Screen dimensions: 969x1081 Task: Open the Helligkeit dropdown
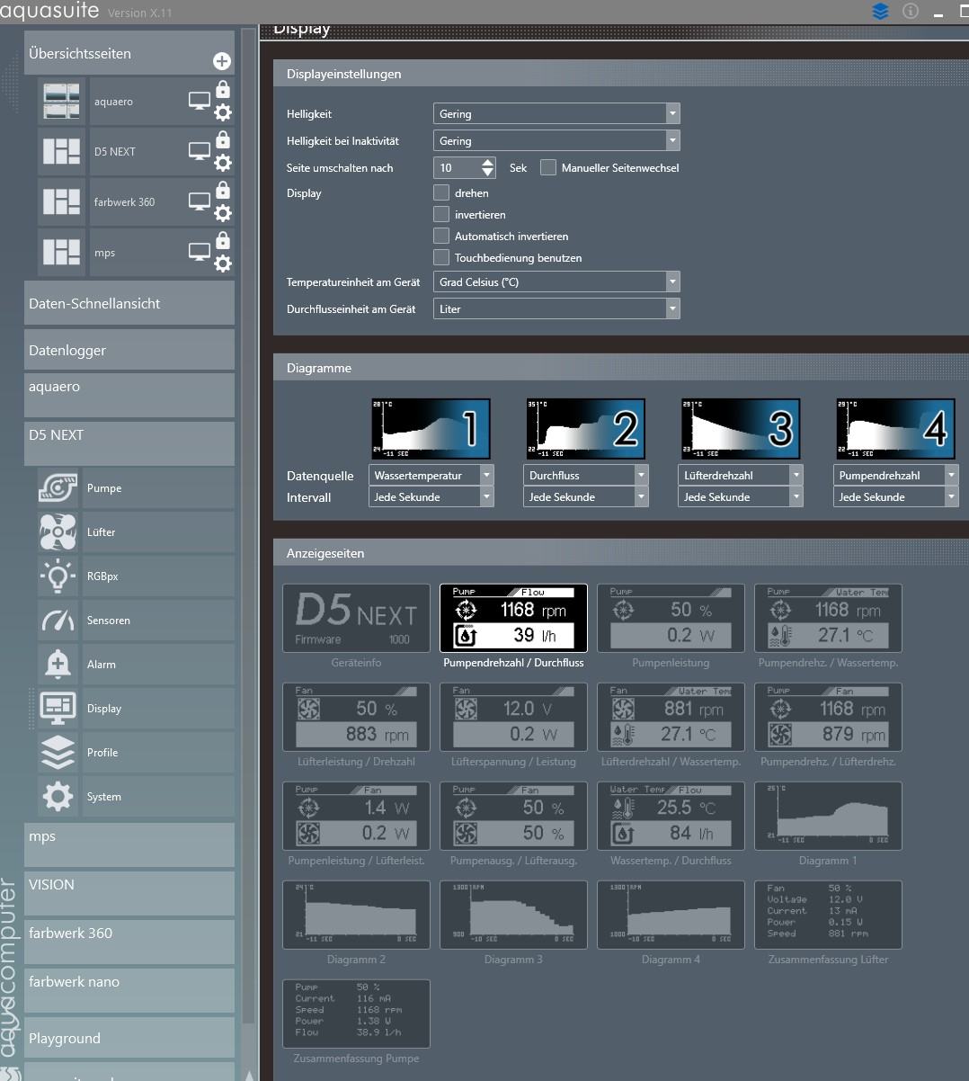[x=556, y=113]
